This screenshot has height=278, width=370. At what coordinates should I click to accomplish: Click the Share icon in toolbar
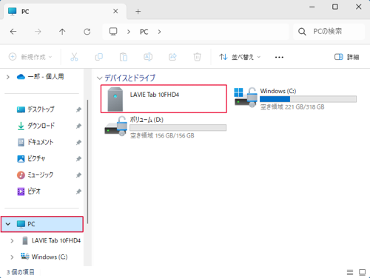click(x=172, y=57)
